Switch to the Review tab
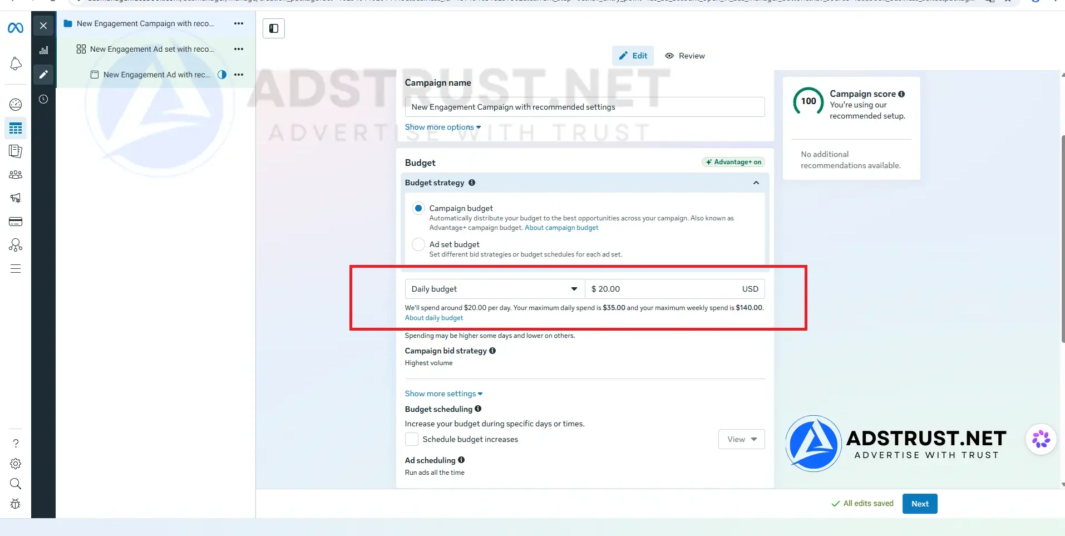 [x=685, y=56]
